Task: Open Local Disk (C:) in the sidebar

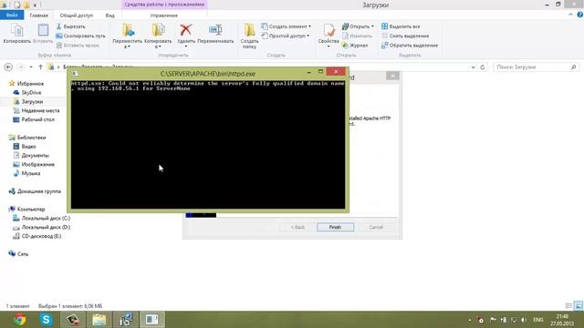Action: coord(41,218)
